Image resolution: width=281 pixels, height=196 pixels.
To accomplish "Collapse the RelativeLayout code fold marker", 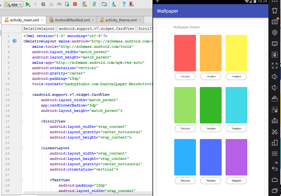I will click(21, 41).
